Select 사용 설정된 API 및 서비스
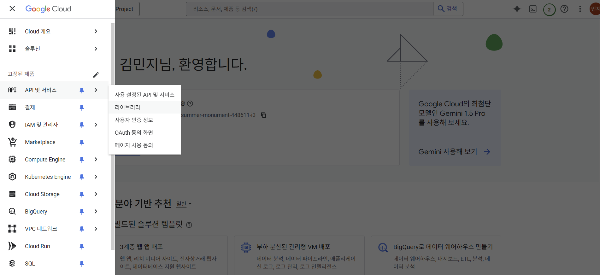600x275 pixels. click(x=144, y=95)
